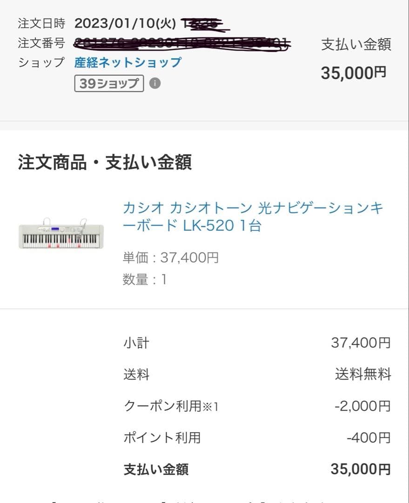Click the ポイント利用 row label
This screenshot has width=409, height=503.
coord(162,438)
